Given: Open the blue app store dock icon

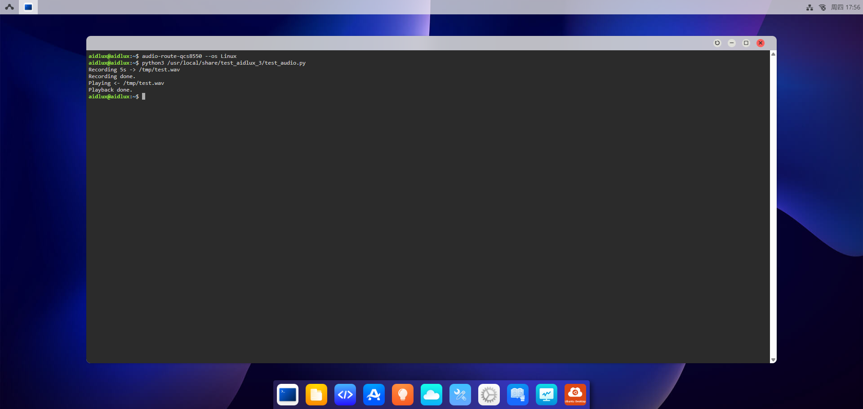Looking at the screenshot, I should tap(374, 395).
